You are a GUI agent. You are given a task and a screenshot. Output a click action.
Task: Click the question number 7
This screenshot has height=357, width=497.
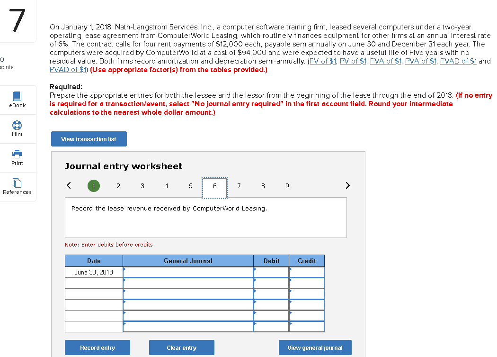tap(17, 20)
